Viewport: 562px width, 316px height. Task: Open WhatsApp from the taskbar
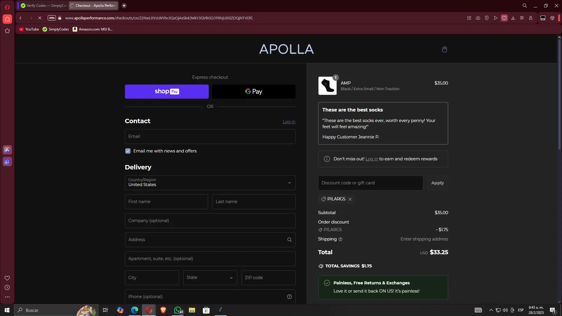click(178, 310)
